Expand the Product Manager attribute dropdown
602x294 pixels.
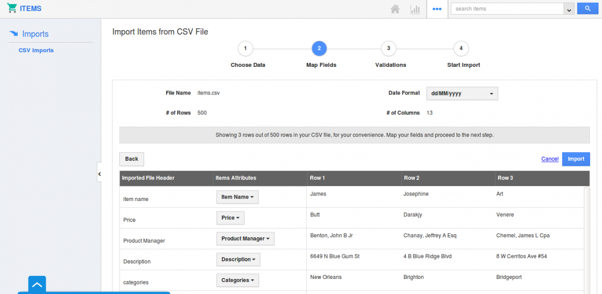point(245,239)
